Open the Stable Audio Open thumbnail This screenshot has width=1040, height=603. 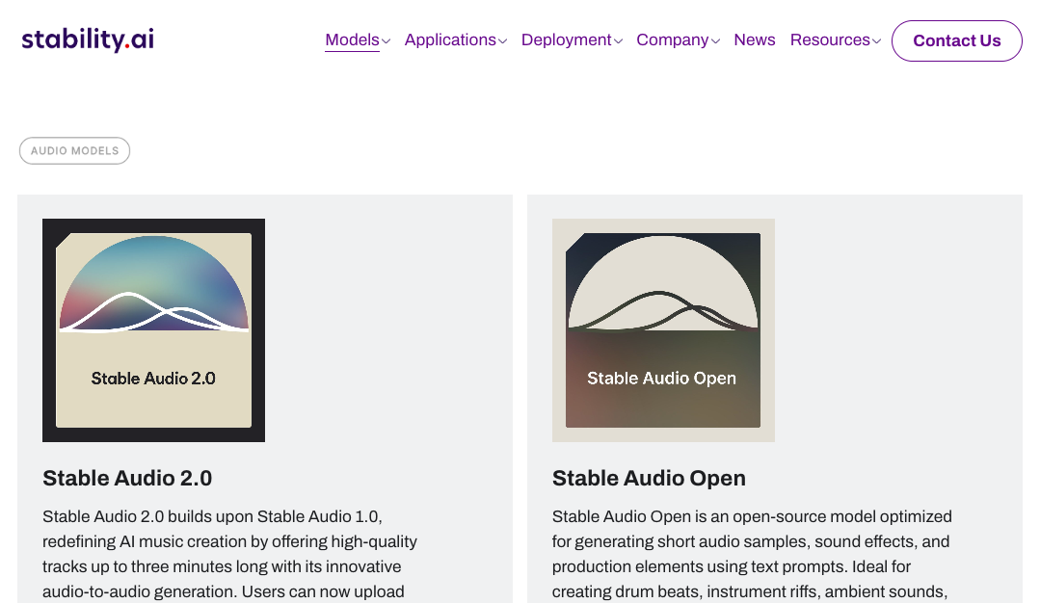point(663,330)
